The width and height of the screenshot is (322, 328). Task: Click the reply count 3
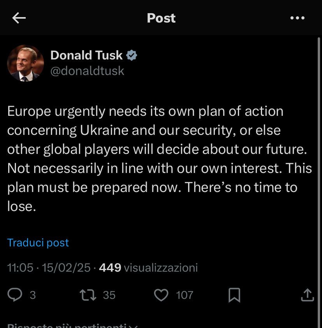pos(33,295)
